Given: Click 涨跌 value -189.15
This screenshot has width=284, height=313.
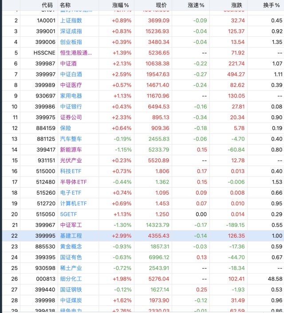Looking at the screenshot, I should (x=236, y=225).
